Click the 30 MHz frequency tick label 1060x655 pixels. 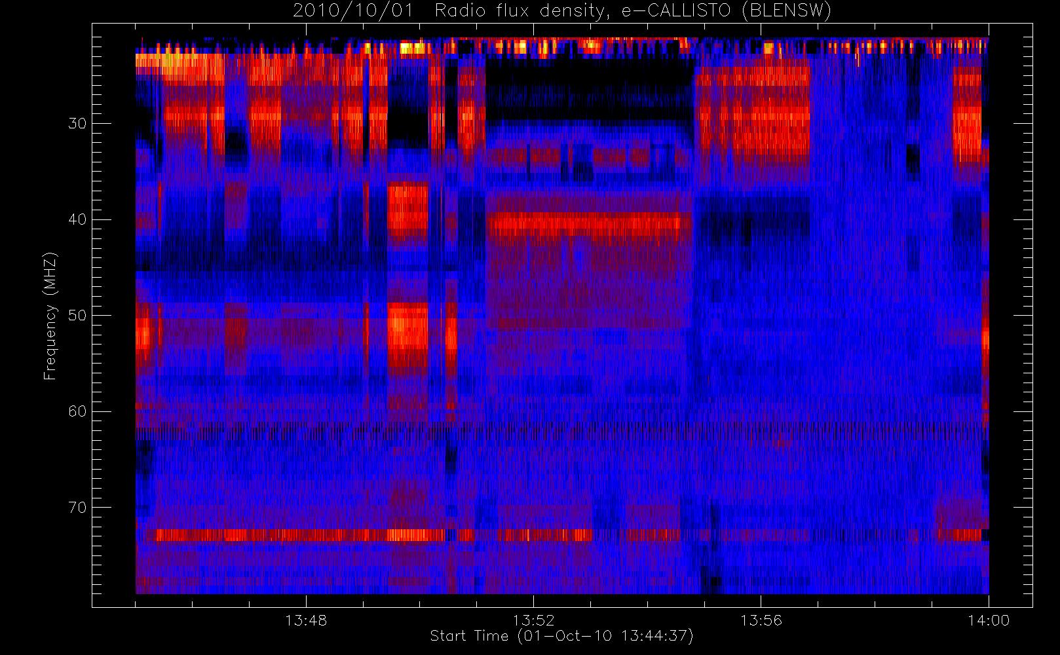coord(77,123)
